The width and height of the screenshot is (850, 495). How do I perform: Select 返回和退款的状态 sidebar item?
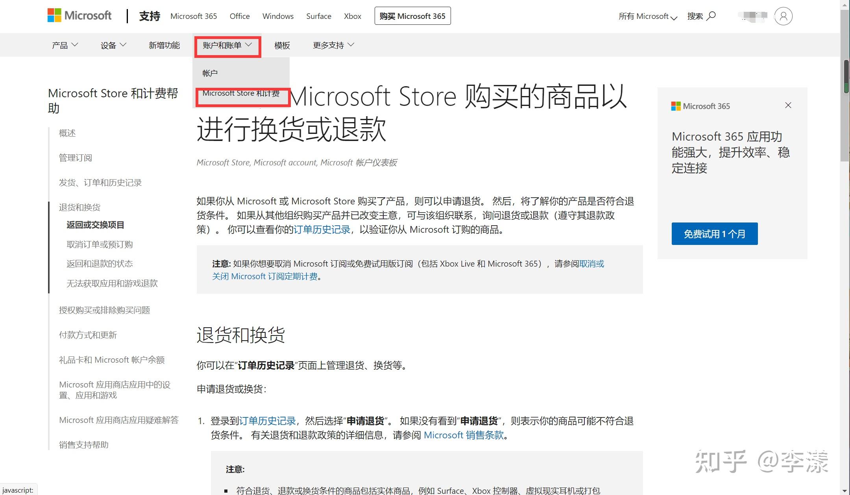tap(100, 264)
